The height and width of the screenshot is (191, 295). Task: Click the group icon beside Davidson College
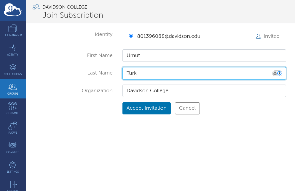click(36, 7)
